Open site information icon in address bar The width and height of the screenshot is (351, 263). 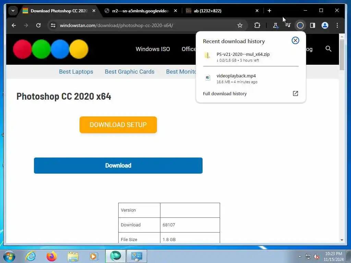(53, 25)
